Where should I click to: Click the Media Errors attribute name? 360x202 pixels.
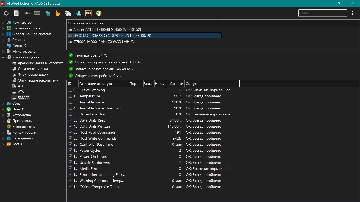click(x=90, y=169)
